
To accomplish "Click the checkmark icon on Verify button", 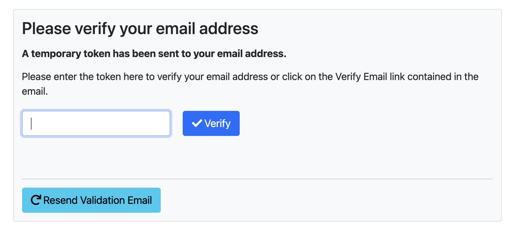I will 197,123.
